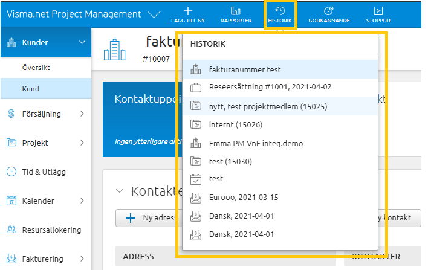Click folder icon beside test (15030)
This screenshot has width=428, height=270.
196,161
